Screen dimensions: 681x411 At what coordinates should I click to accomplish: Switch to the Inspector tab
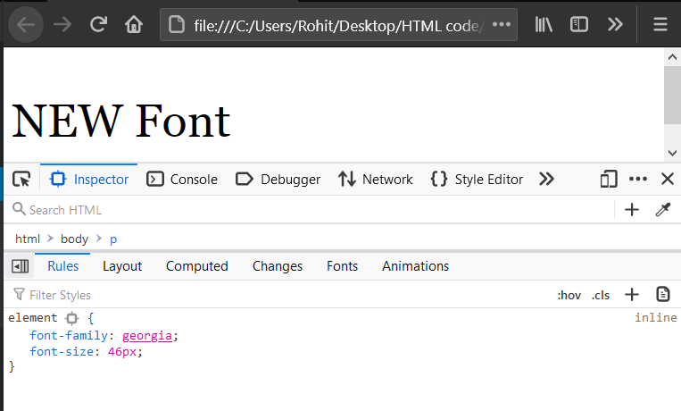(89, 180)
